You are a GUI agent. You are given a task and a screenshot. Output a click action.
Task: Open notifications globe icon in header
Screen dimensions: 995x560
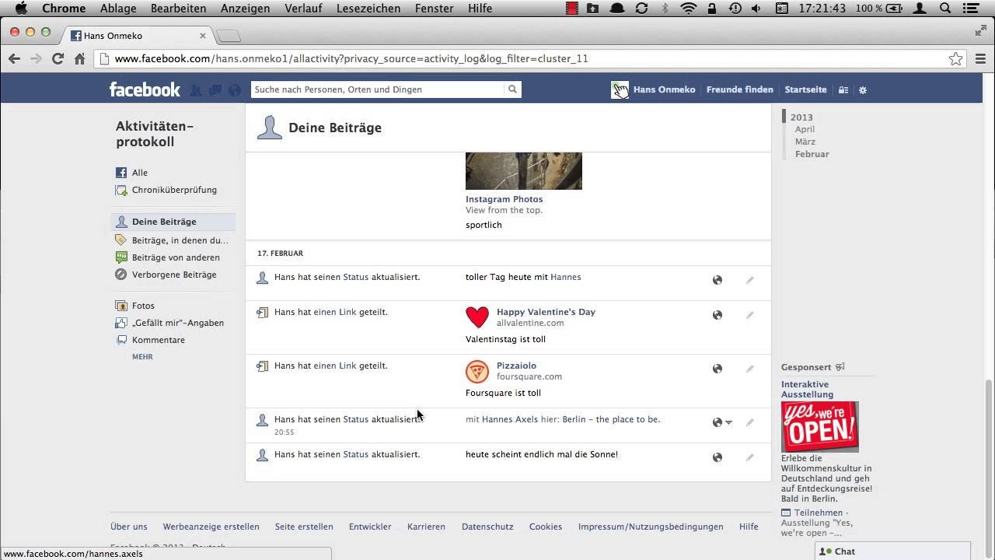[x=235, y=90]
